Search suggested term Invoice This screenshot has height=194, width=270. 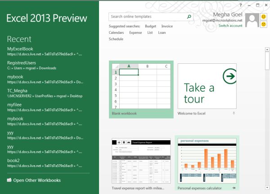click(x=167, y=26)
